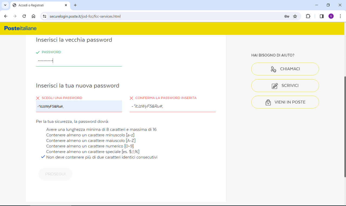Image resolution: width=346 pixels, height=206 pixels.
Task: Click the lowercase character [a-z] rule
Action: (90, 135)
